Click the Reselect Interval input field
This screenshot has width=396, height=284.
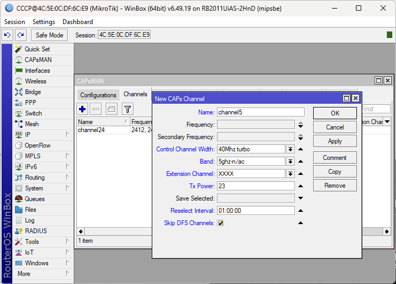(x=256, y=211)
